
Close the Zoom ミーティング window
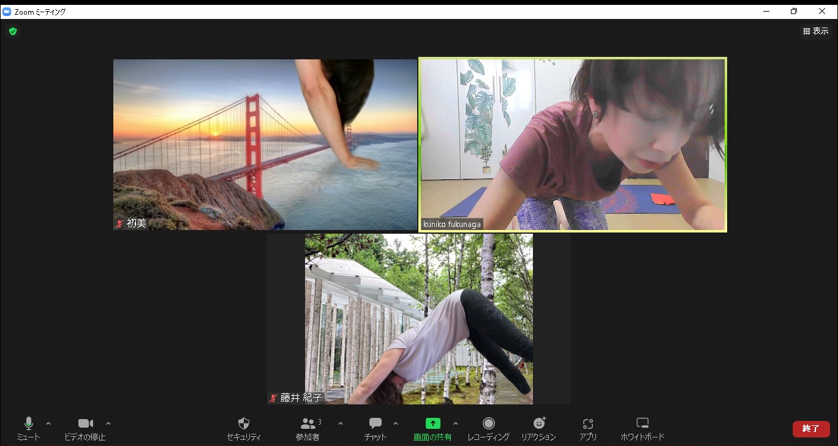point(822,11)
